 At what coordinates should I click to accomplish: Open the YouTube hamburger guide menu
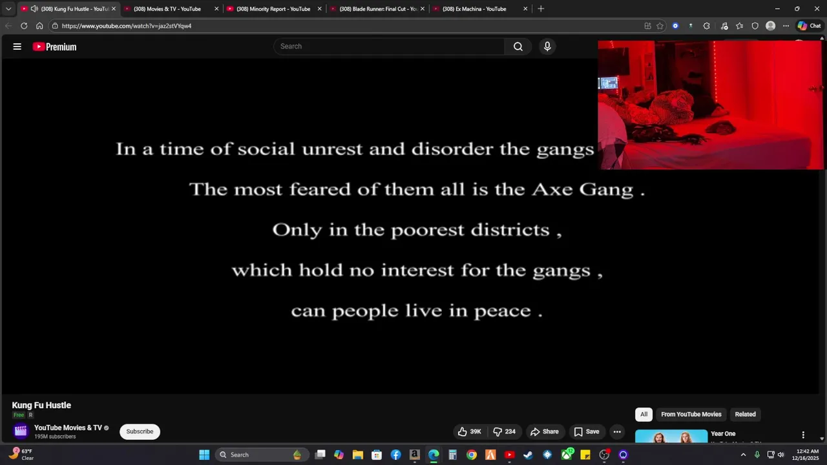17,46
